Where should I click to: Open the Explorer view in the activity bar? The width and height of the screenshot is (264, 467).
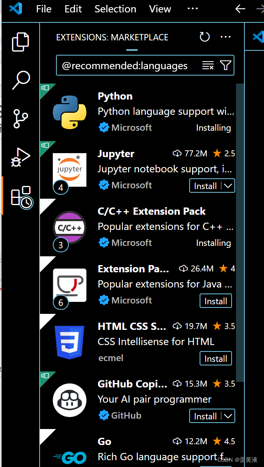20,41
